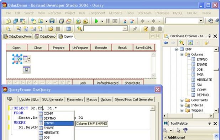220x140 pixels.
Task: Click the magnifier icon in second toolbar
Action: point(9,29)
